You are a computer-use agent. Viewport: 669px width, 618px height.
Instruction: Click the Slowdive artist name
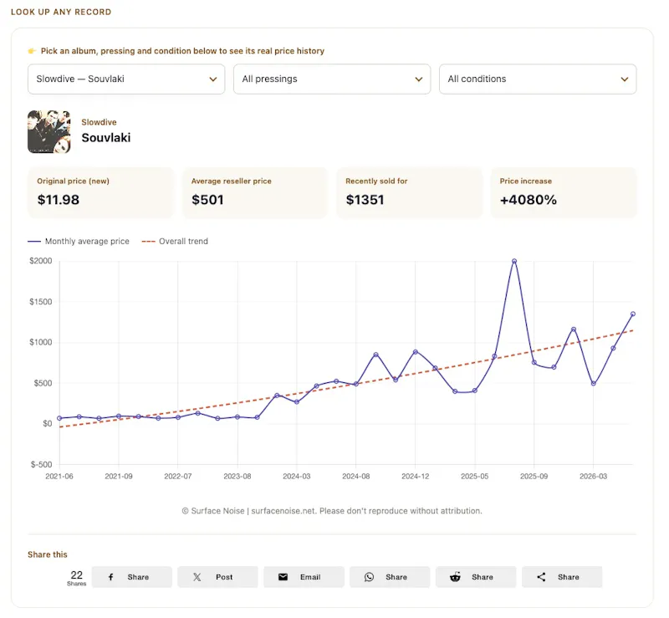pos(99,122)
